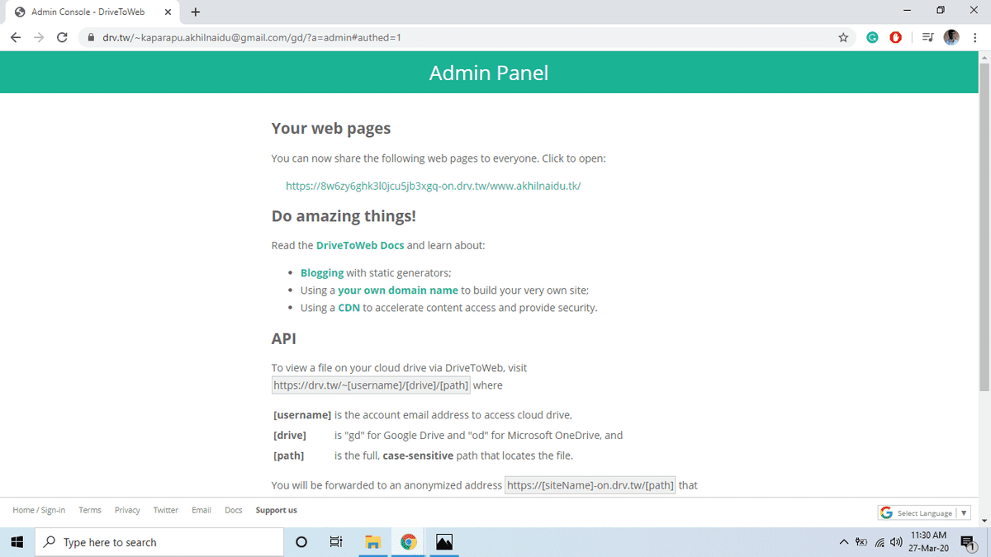Click the 'Your web pages' heading

point(331,129)
